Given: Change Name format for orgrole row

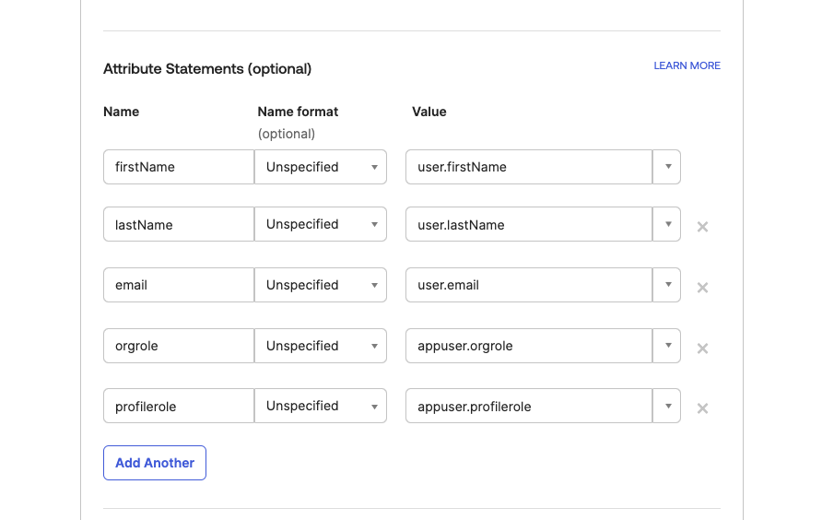Looking at the screenshot, I should coord(321,346).
